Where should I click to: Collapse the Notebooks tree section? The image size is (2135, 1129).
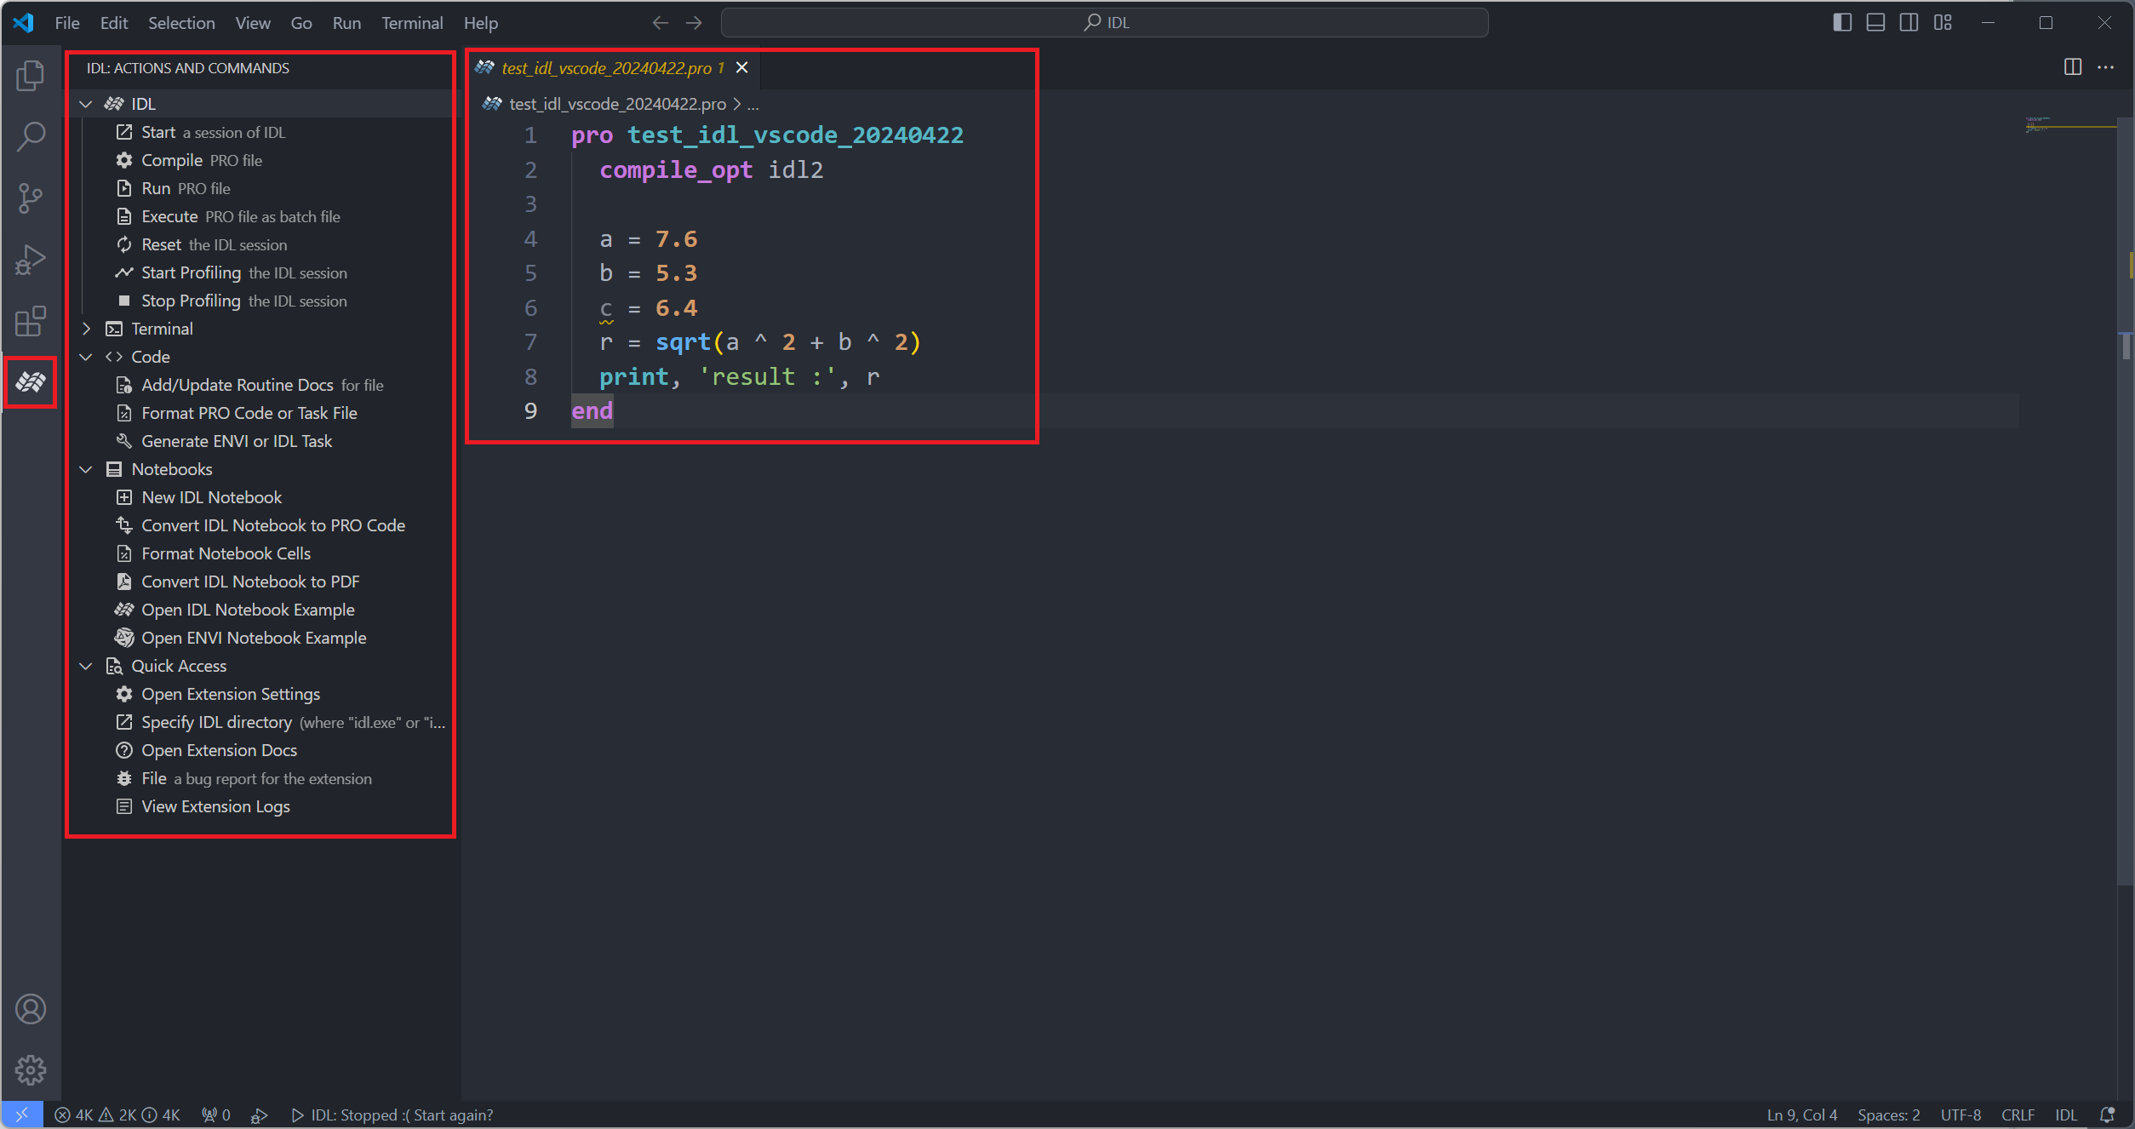tap(86, 469)
